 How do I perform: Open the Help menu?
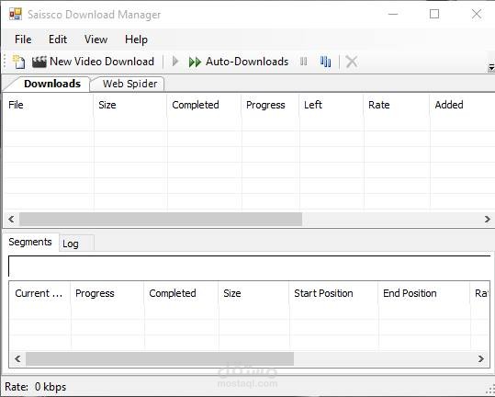(x=136, y=40)
